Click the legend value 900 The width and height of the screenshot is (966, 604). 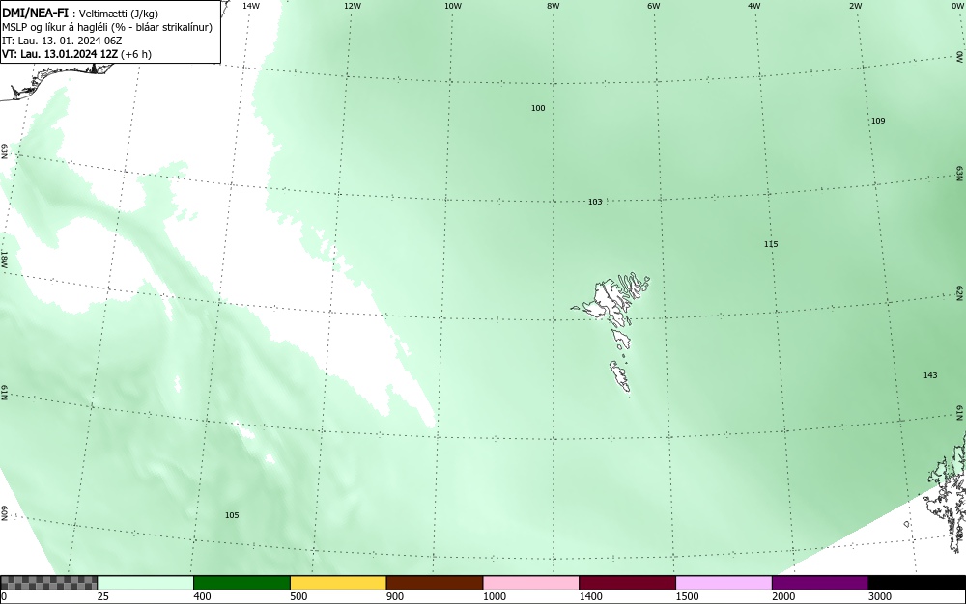click(395, 596)
